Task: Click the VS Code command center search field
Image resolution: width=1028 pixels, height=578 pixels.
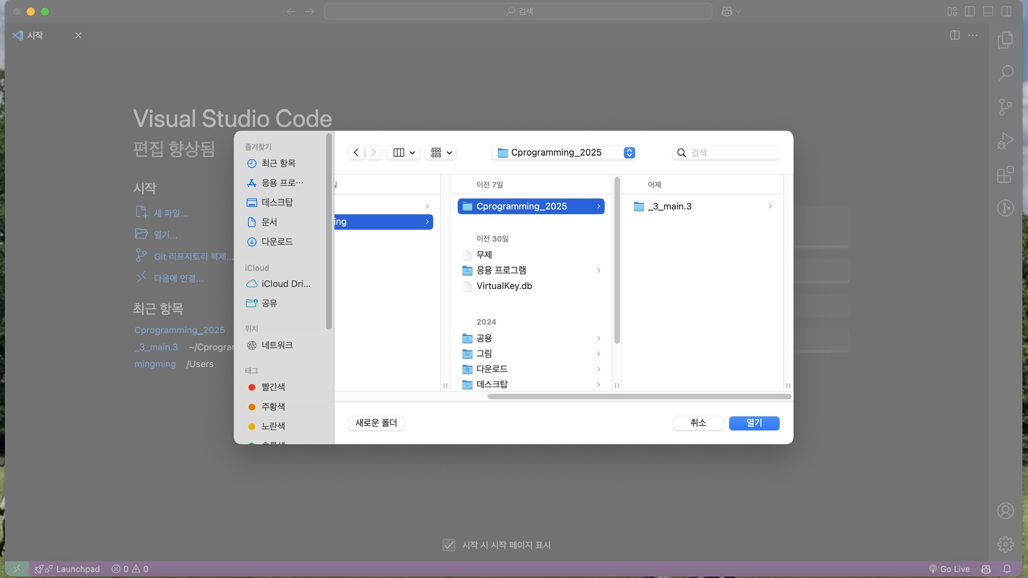Action: [x=518, y=11]
